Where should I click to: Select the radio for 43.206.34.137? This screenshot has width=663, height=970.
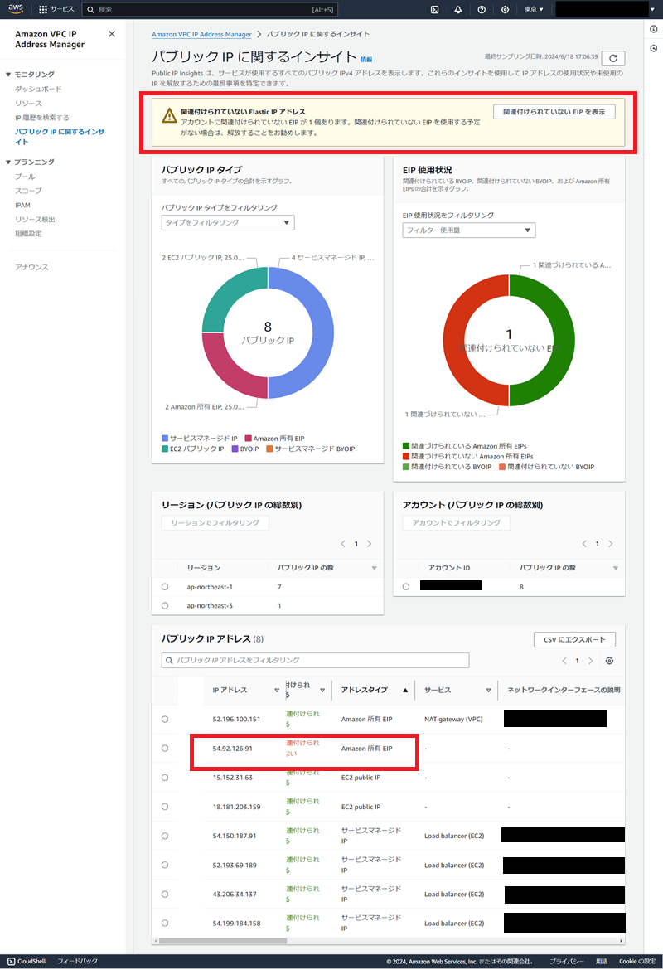[x=165, y=894]
